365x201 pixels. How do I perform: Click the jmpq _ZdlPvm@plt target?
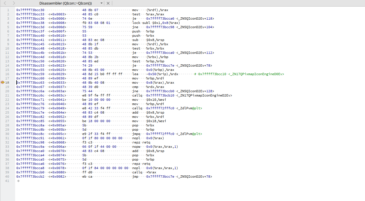pyautogui.click(x=189, y=134)
